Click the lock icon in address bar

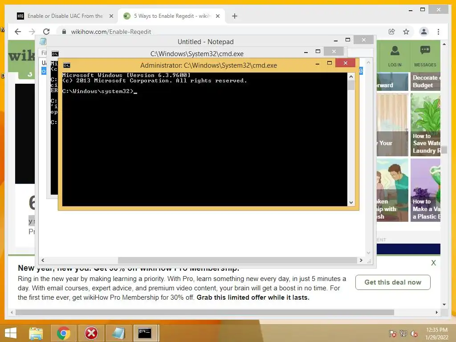64,32
